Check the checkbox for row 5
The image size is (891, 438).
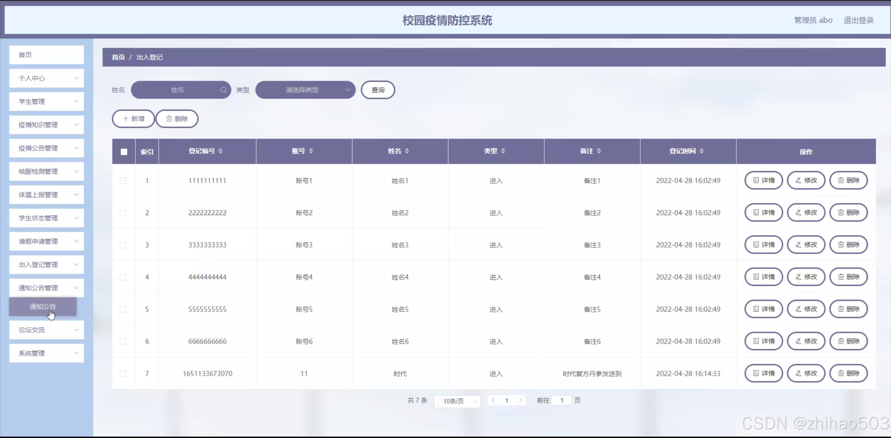point(123,309)
